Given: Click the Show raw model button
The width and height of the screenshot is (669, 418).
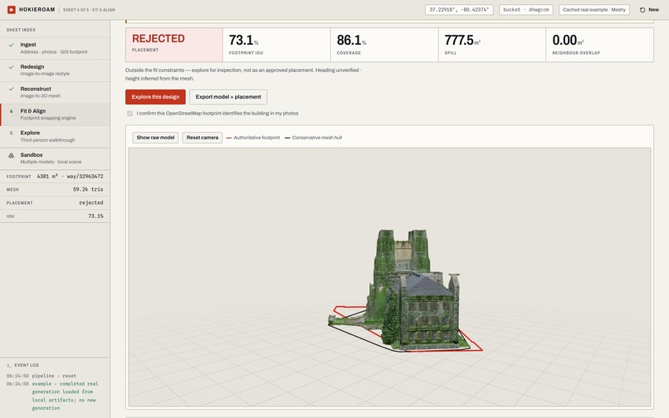Looking at the screenshot, I should (x=155, y=138).
